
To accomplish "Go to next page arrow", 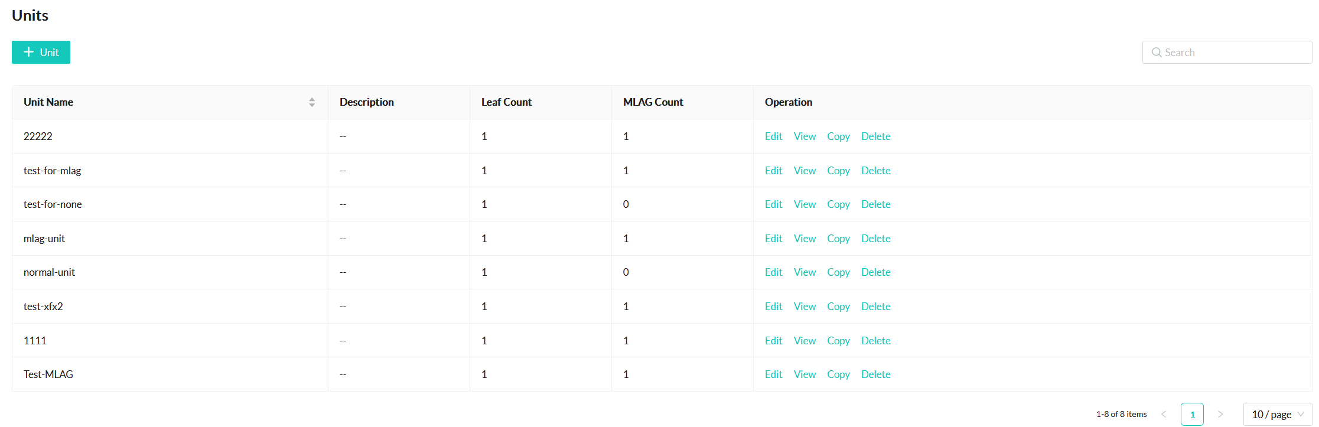I will click(1220, 415).
